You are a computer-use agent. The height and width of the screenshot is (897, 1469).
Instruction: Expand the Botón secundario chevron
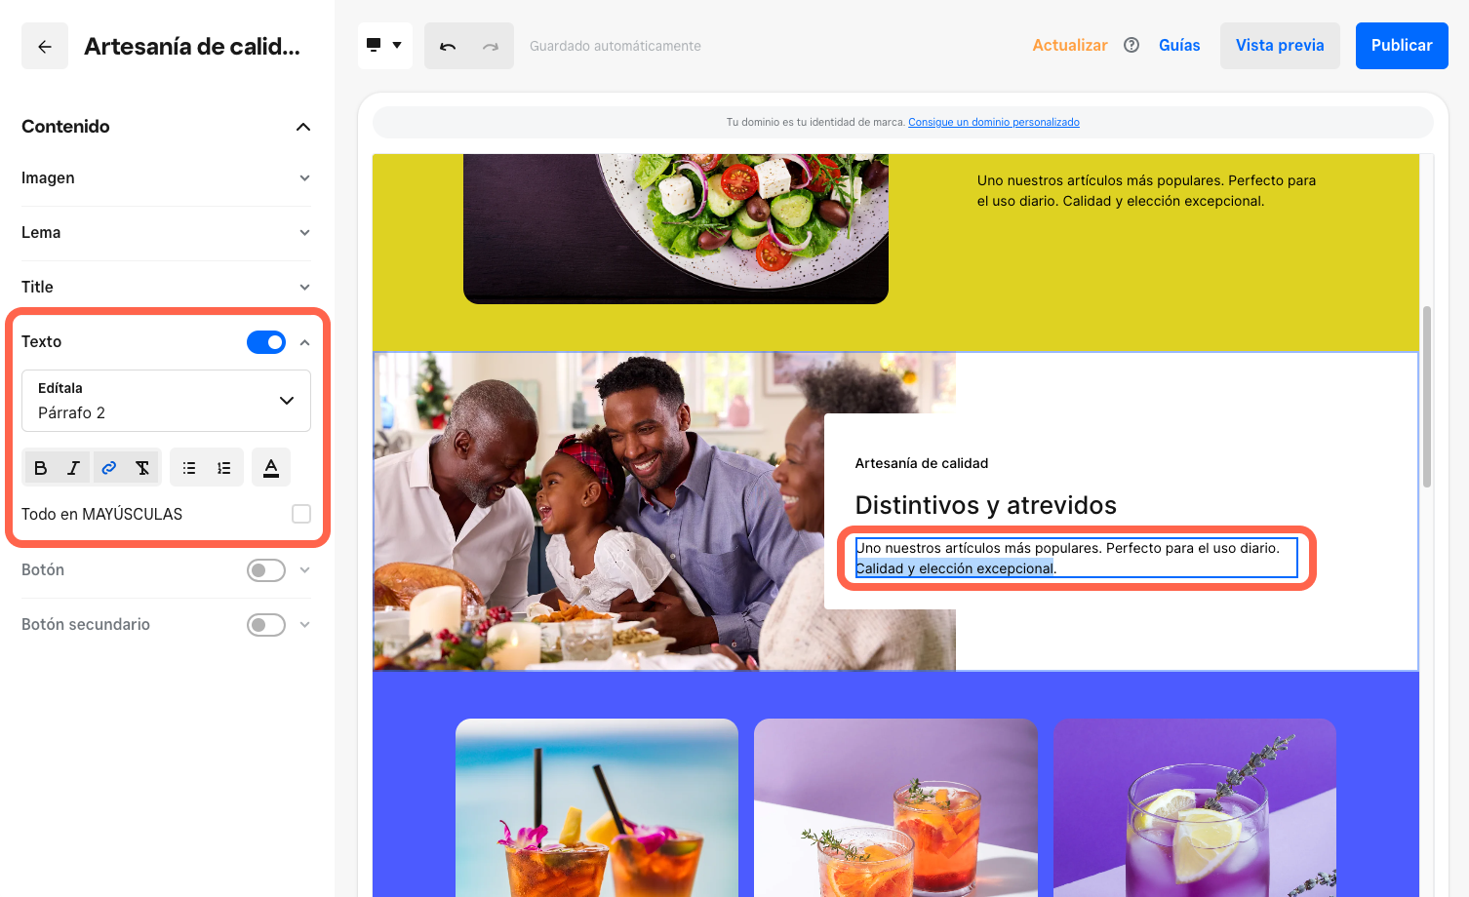304,625
